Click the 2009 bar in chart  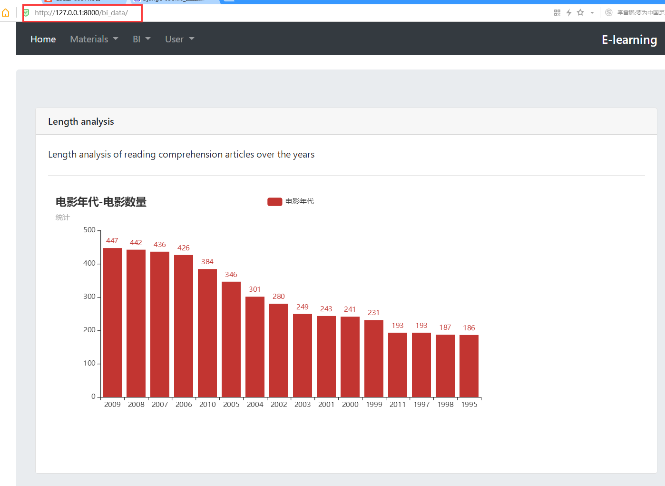tap(112, 322)
